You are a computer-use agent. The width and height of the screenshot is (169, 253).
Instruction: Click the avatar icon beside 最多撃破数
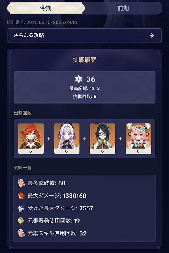(21, 183)
